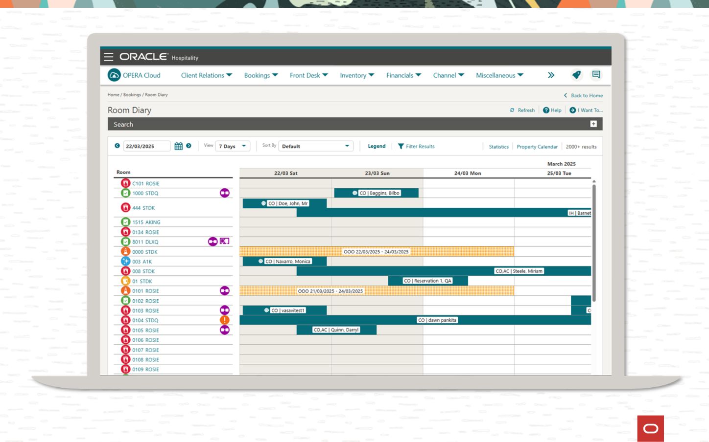Expand the Search panel plus button

[593, 124]
